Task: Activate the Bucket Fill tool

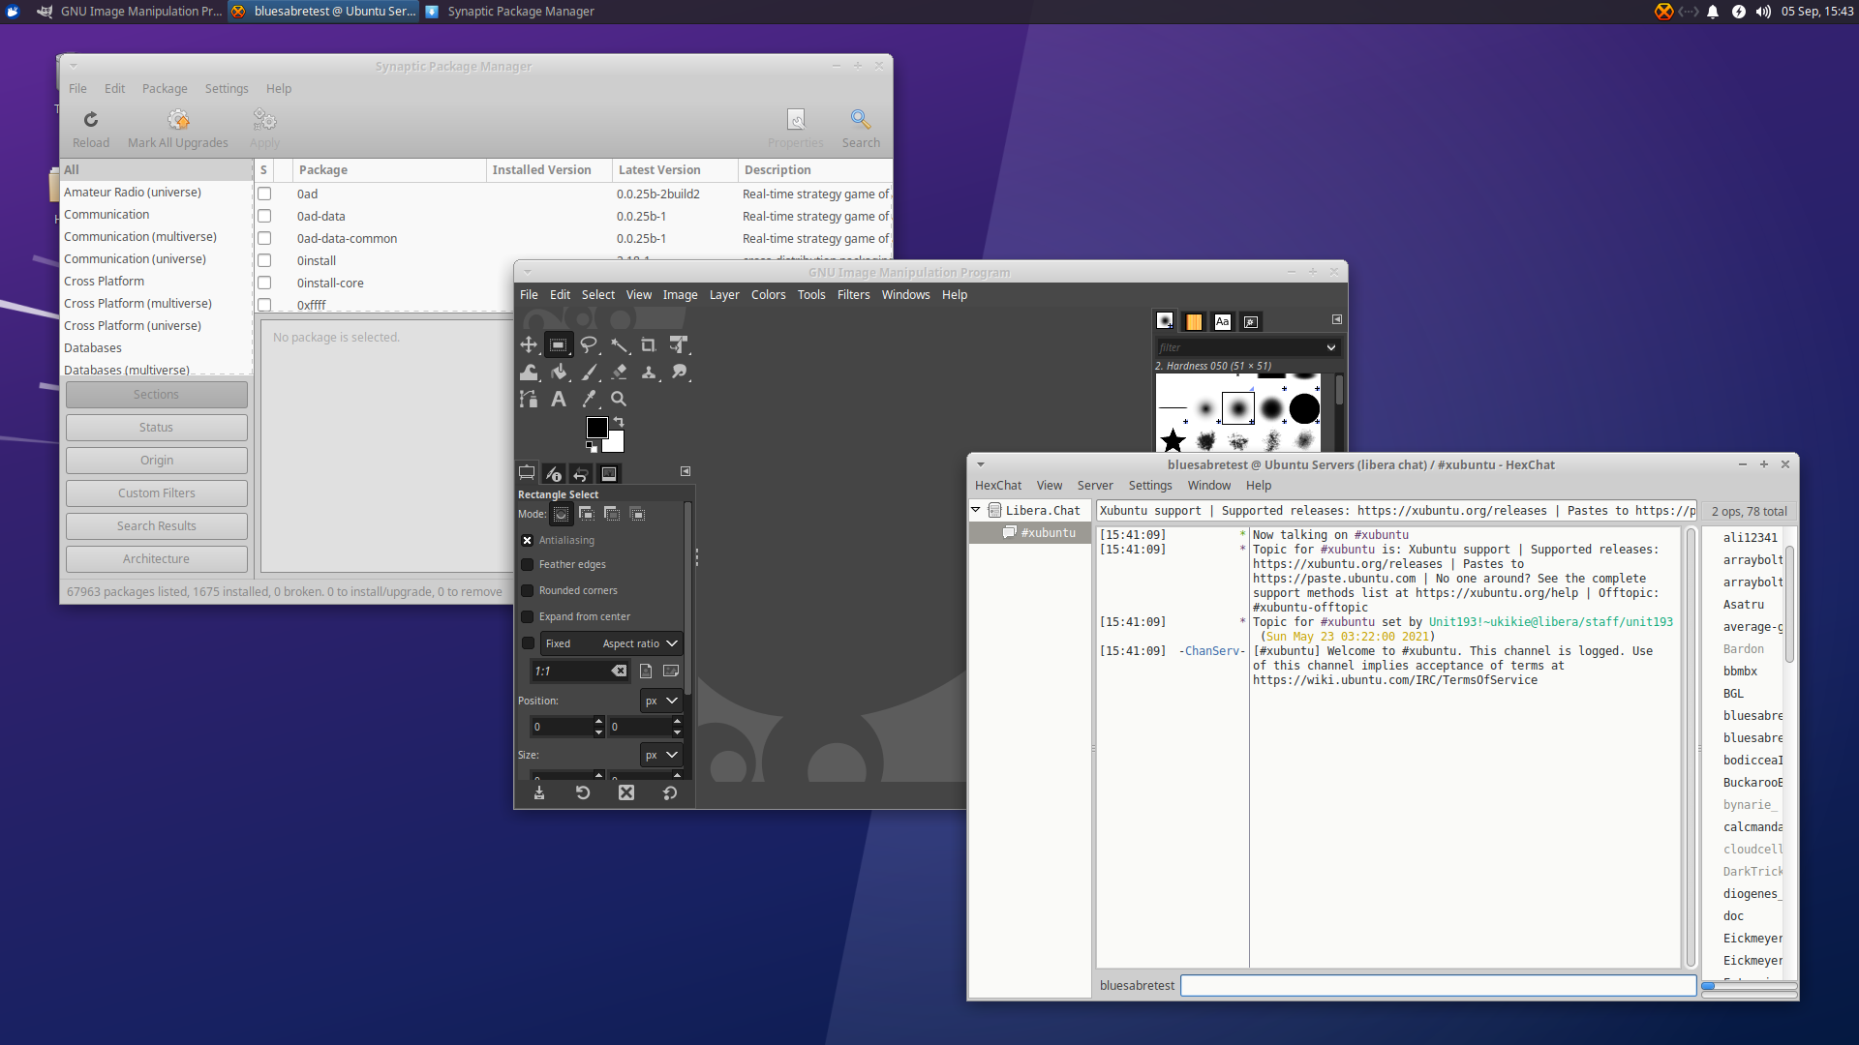Action: tap(560, 373)
